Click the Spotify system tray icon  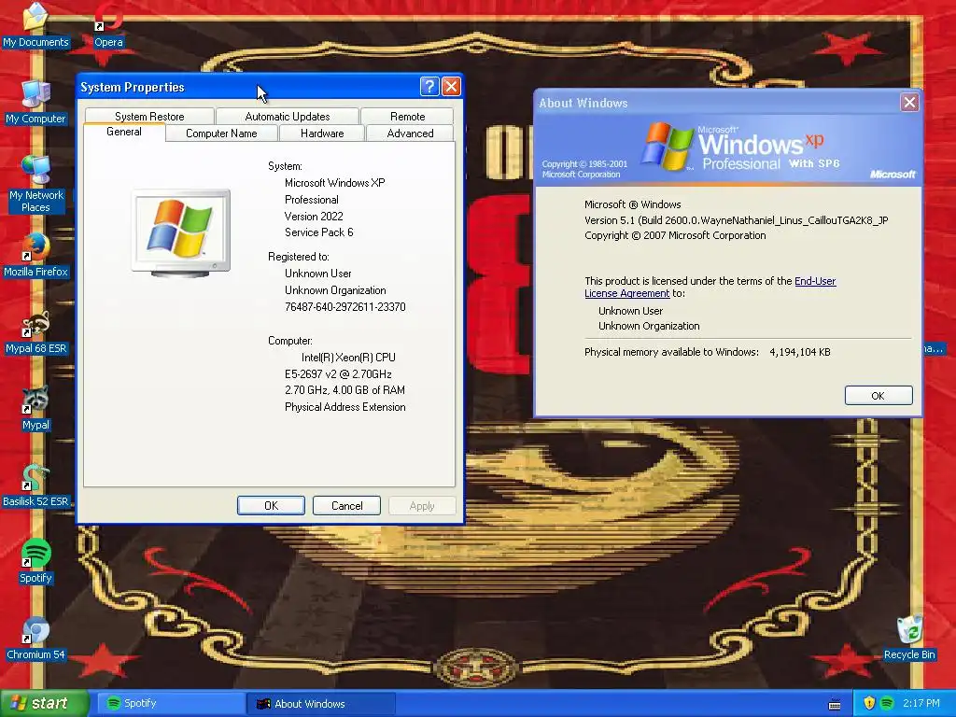pos(887,703)
